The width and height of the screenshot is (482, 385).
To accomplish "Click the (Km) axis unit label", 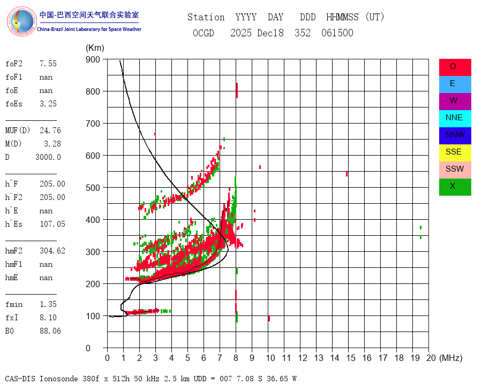I will (x=95, y=48).
